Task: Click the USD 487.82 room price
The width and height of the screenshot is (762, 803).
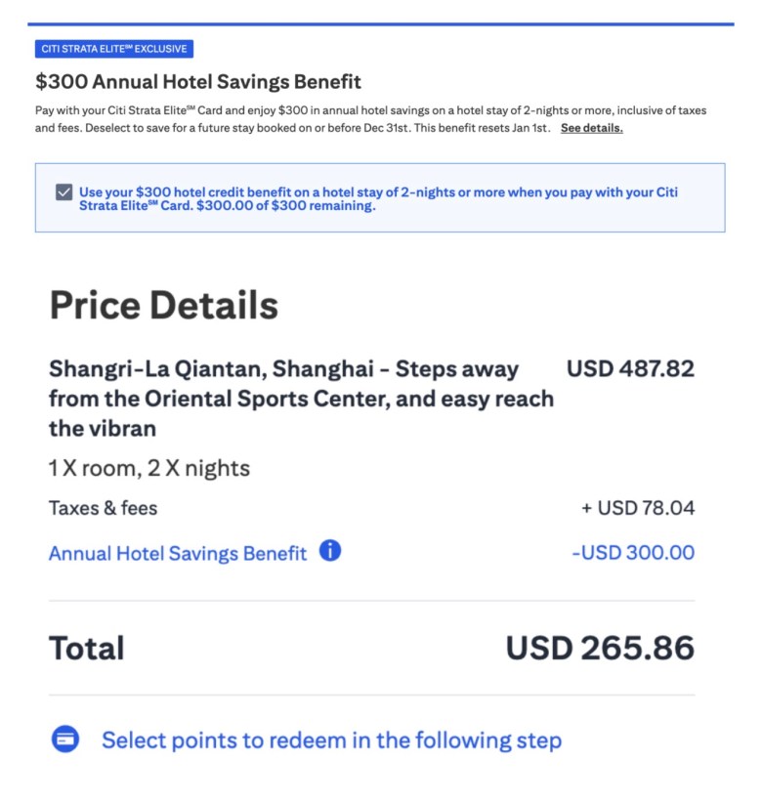Action: tap(630, 369)
